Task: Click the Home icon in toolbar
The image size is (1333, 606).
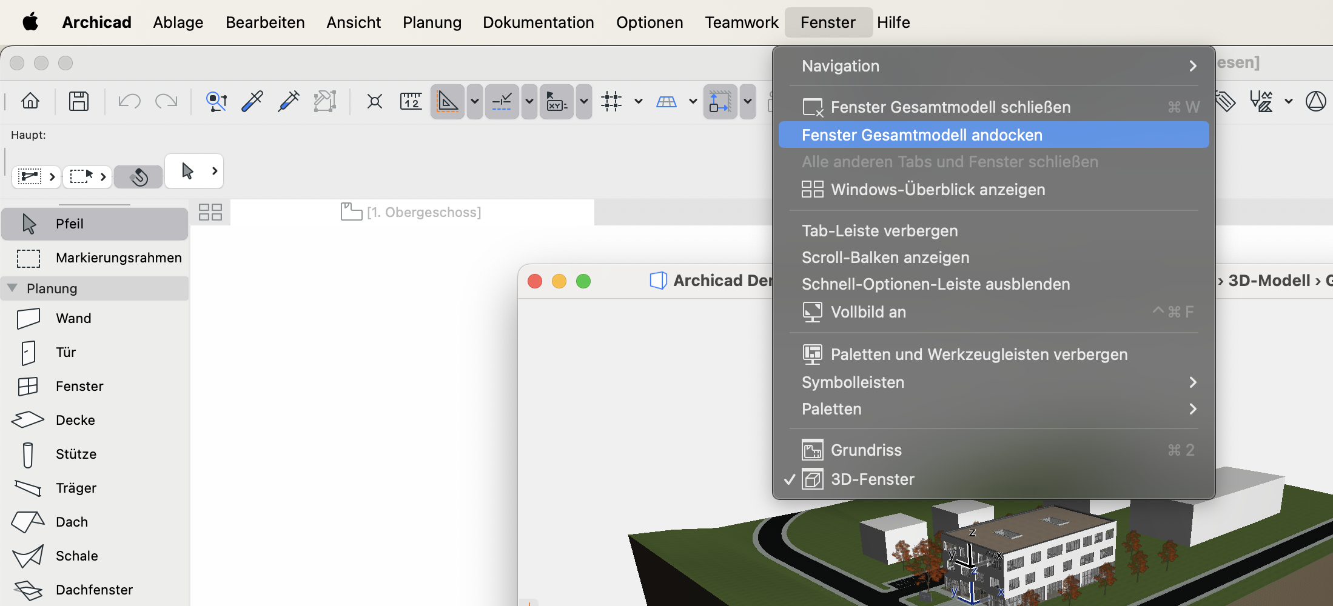Action: 30,101
